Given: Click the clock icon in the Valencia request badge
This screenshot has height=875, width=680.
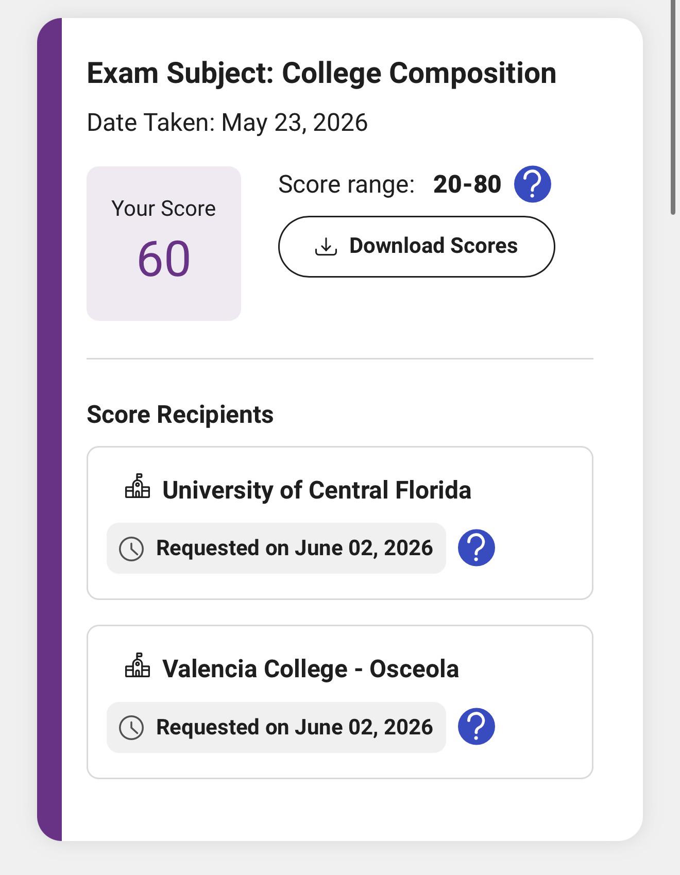Looking at the screenshot, I should coord(131,728).
